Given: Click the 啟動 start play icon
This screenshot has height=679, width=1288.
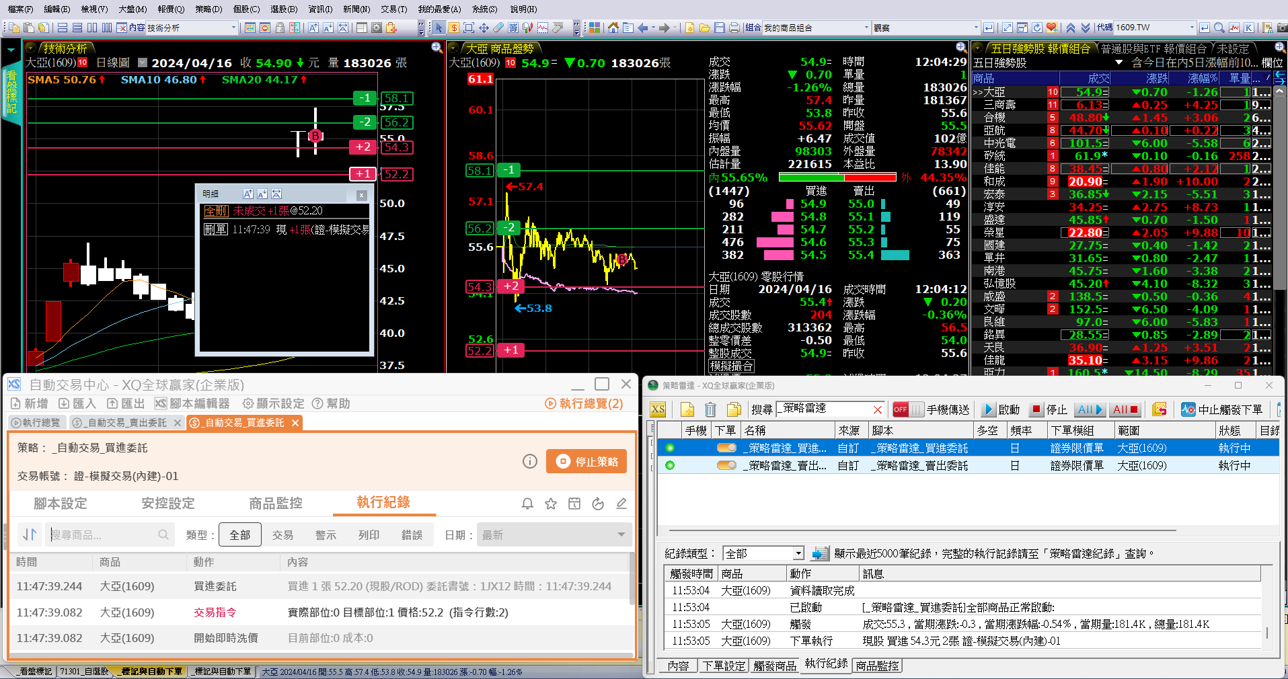Looking at the screenshot, I should click(x=988, y=409).
